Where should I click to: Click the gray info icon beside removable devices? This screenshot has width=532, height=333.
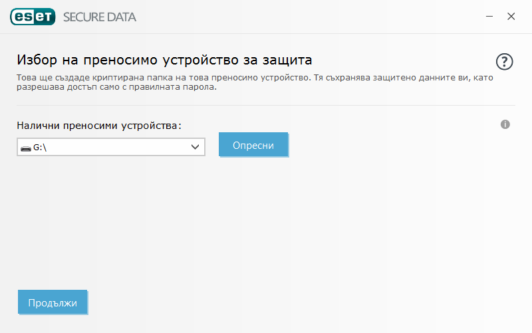click(x=505, y=124)
